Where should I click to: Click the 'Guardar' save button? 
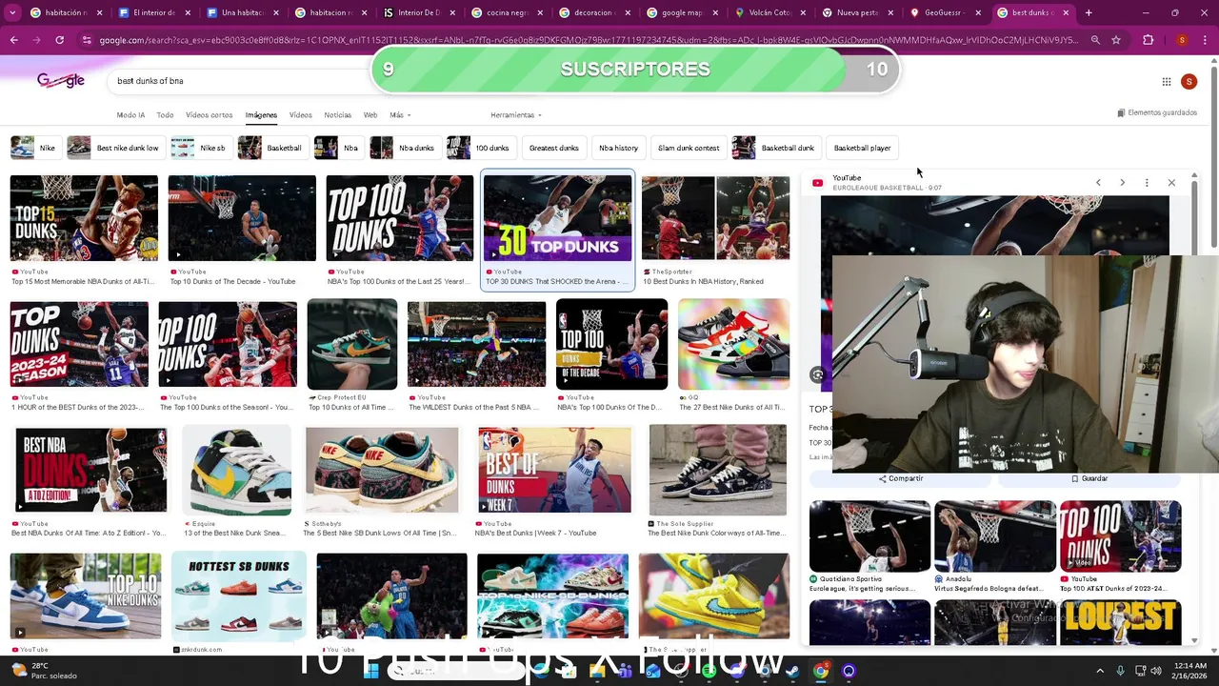(x=1089, y=478)
